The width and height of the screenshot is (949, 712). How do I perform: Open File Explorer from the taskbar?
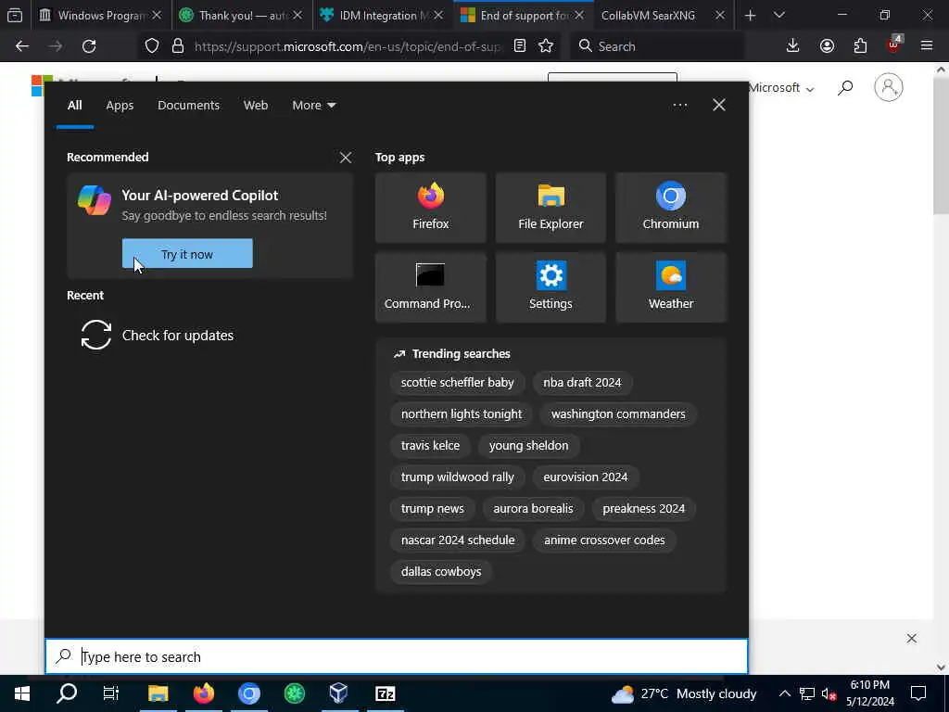[x=158, y=693]
